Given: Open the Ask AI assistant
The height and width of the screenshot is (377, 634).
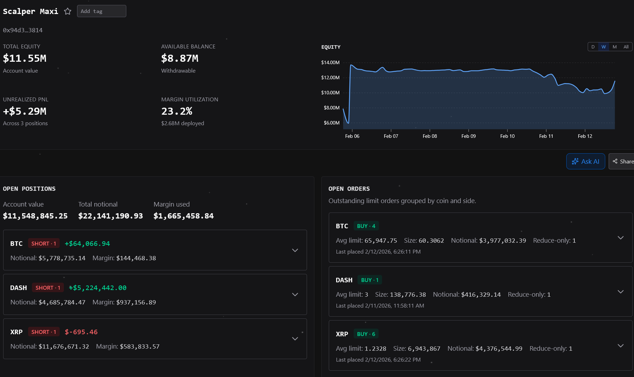Looking at the screenshot, I should pyautogui.click(x=585, y=161).
